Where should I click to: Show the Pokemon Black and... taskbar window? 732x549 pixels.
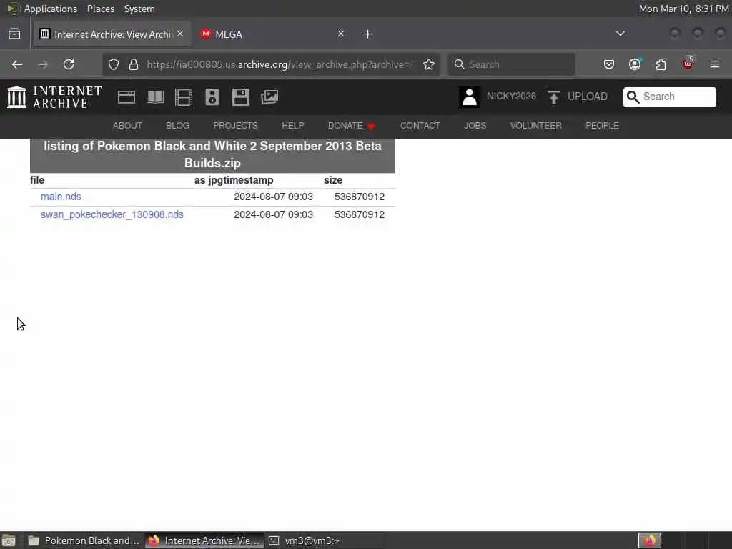click(x=84, y=540)
